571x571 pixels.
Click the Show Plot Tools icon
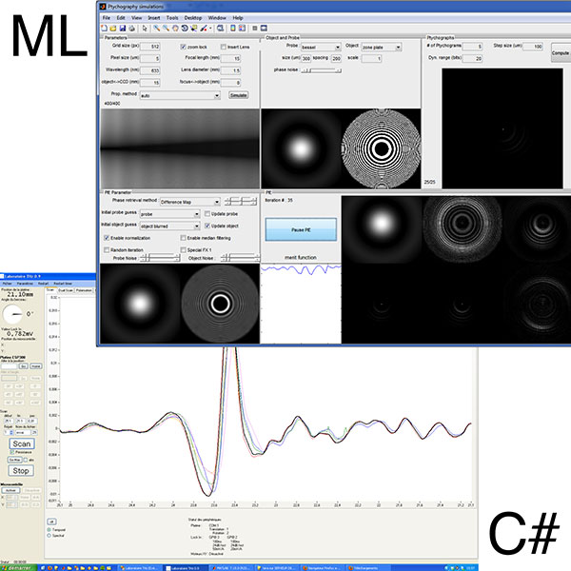(x=264, y=28)
